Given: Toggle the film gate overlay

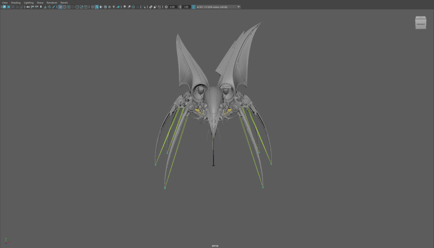Looking at the screenshot, I should [x=64, y=7].
